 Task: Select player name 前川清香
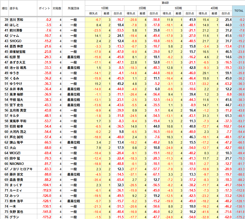click(16, 30)
